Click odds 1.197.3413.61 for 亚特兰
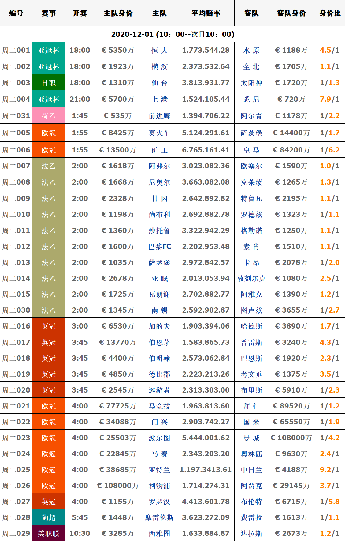Screen dimensions: 345x541 206,470
